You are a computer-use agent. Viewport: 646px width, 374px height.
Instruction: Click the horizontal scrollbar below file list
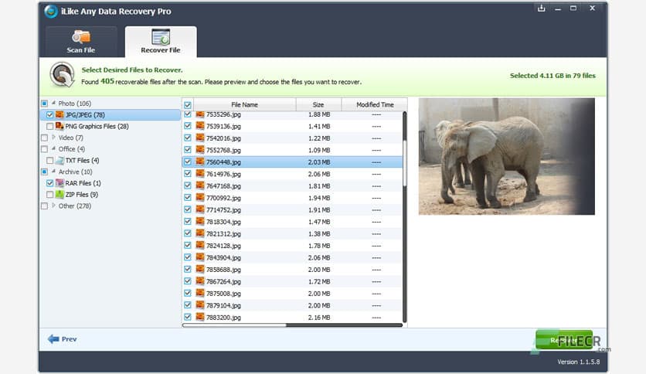click(292, 325)
